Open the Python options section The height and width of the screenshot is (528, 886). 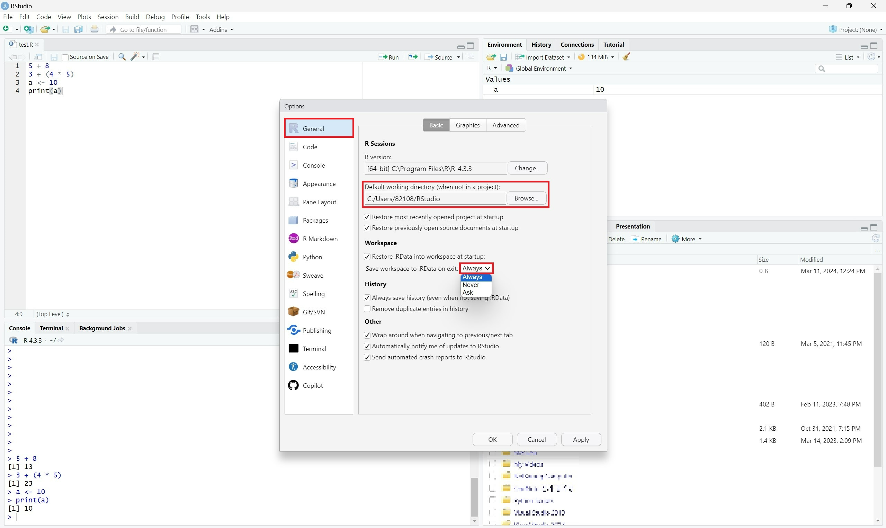click(x=312, y=257)
